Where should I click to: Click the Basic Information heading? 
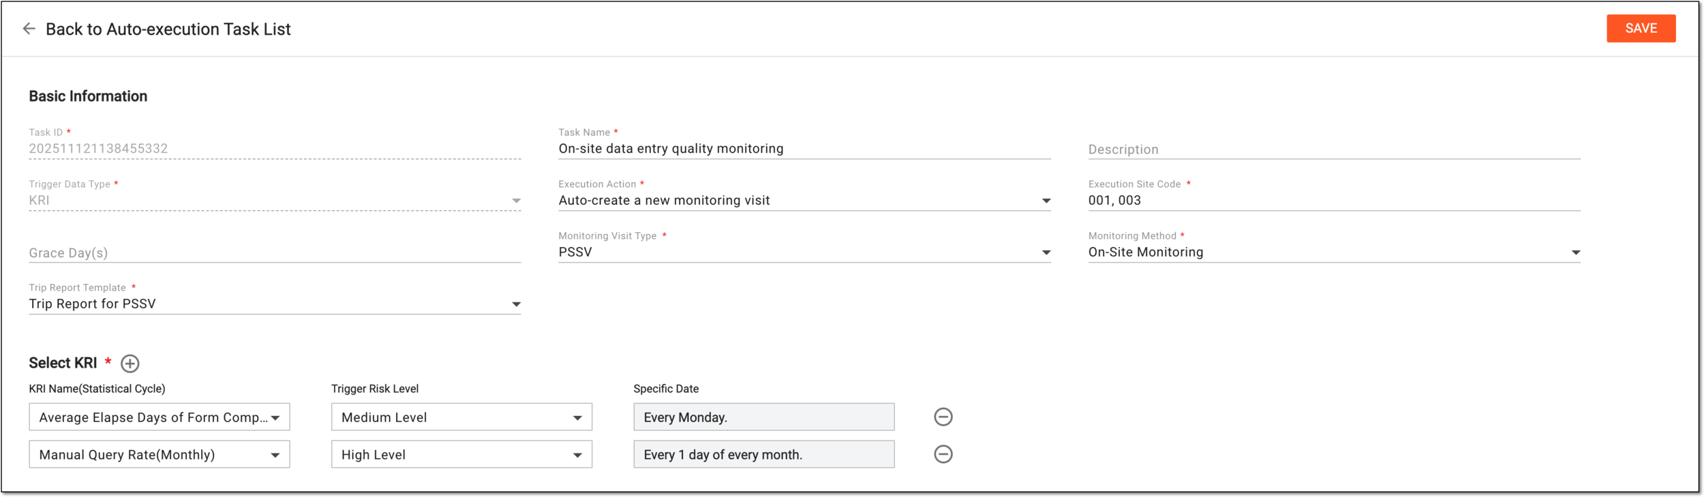pos(88,96)
